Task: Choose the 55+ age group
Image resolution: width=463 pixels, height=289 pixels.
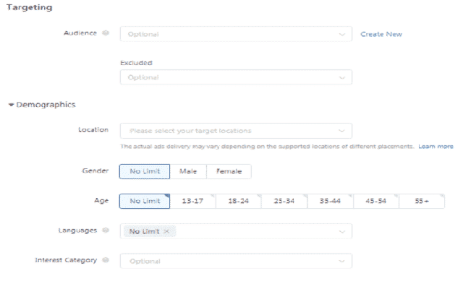Action: 421,201
